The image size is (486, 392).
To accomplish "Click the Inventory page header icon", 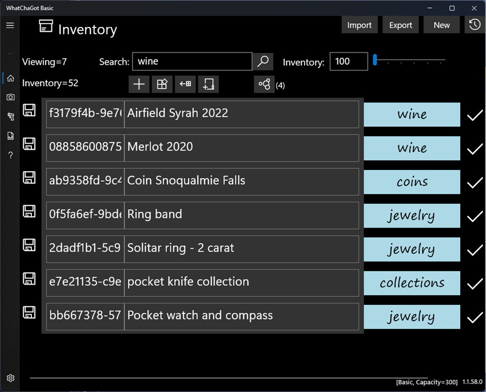I will 46,26.
